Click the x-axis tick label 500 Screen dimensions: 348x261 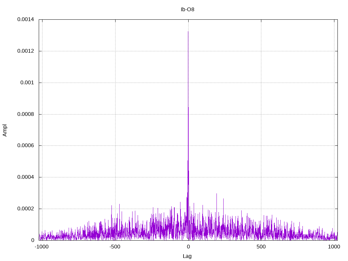261,247
